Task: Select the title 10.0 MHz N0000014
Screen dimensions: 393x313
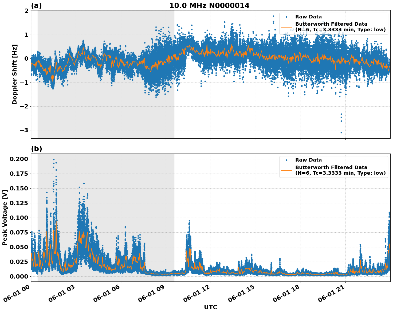Action: click(210, 5)
